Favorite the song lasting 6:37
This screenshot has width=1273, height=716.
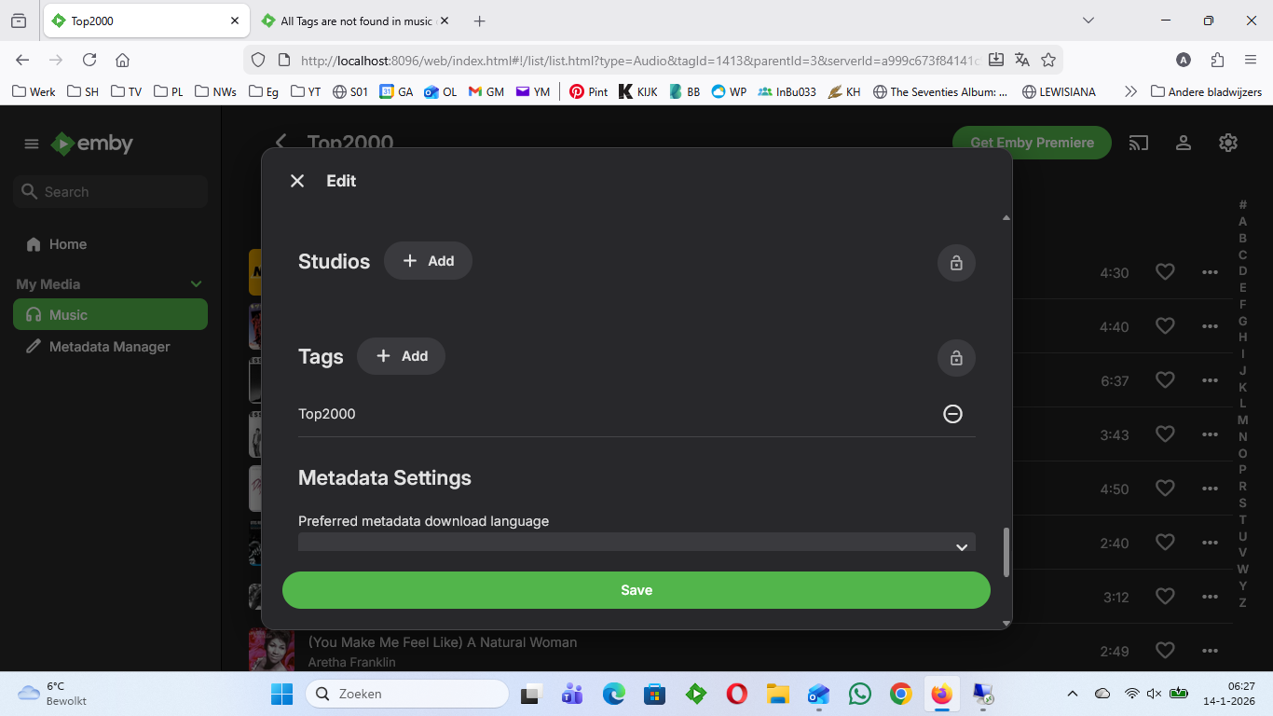click(x=1165, y=380)
